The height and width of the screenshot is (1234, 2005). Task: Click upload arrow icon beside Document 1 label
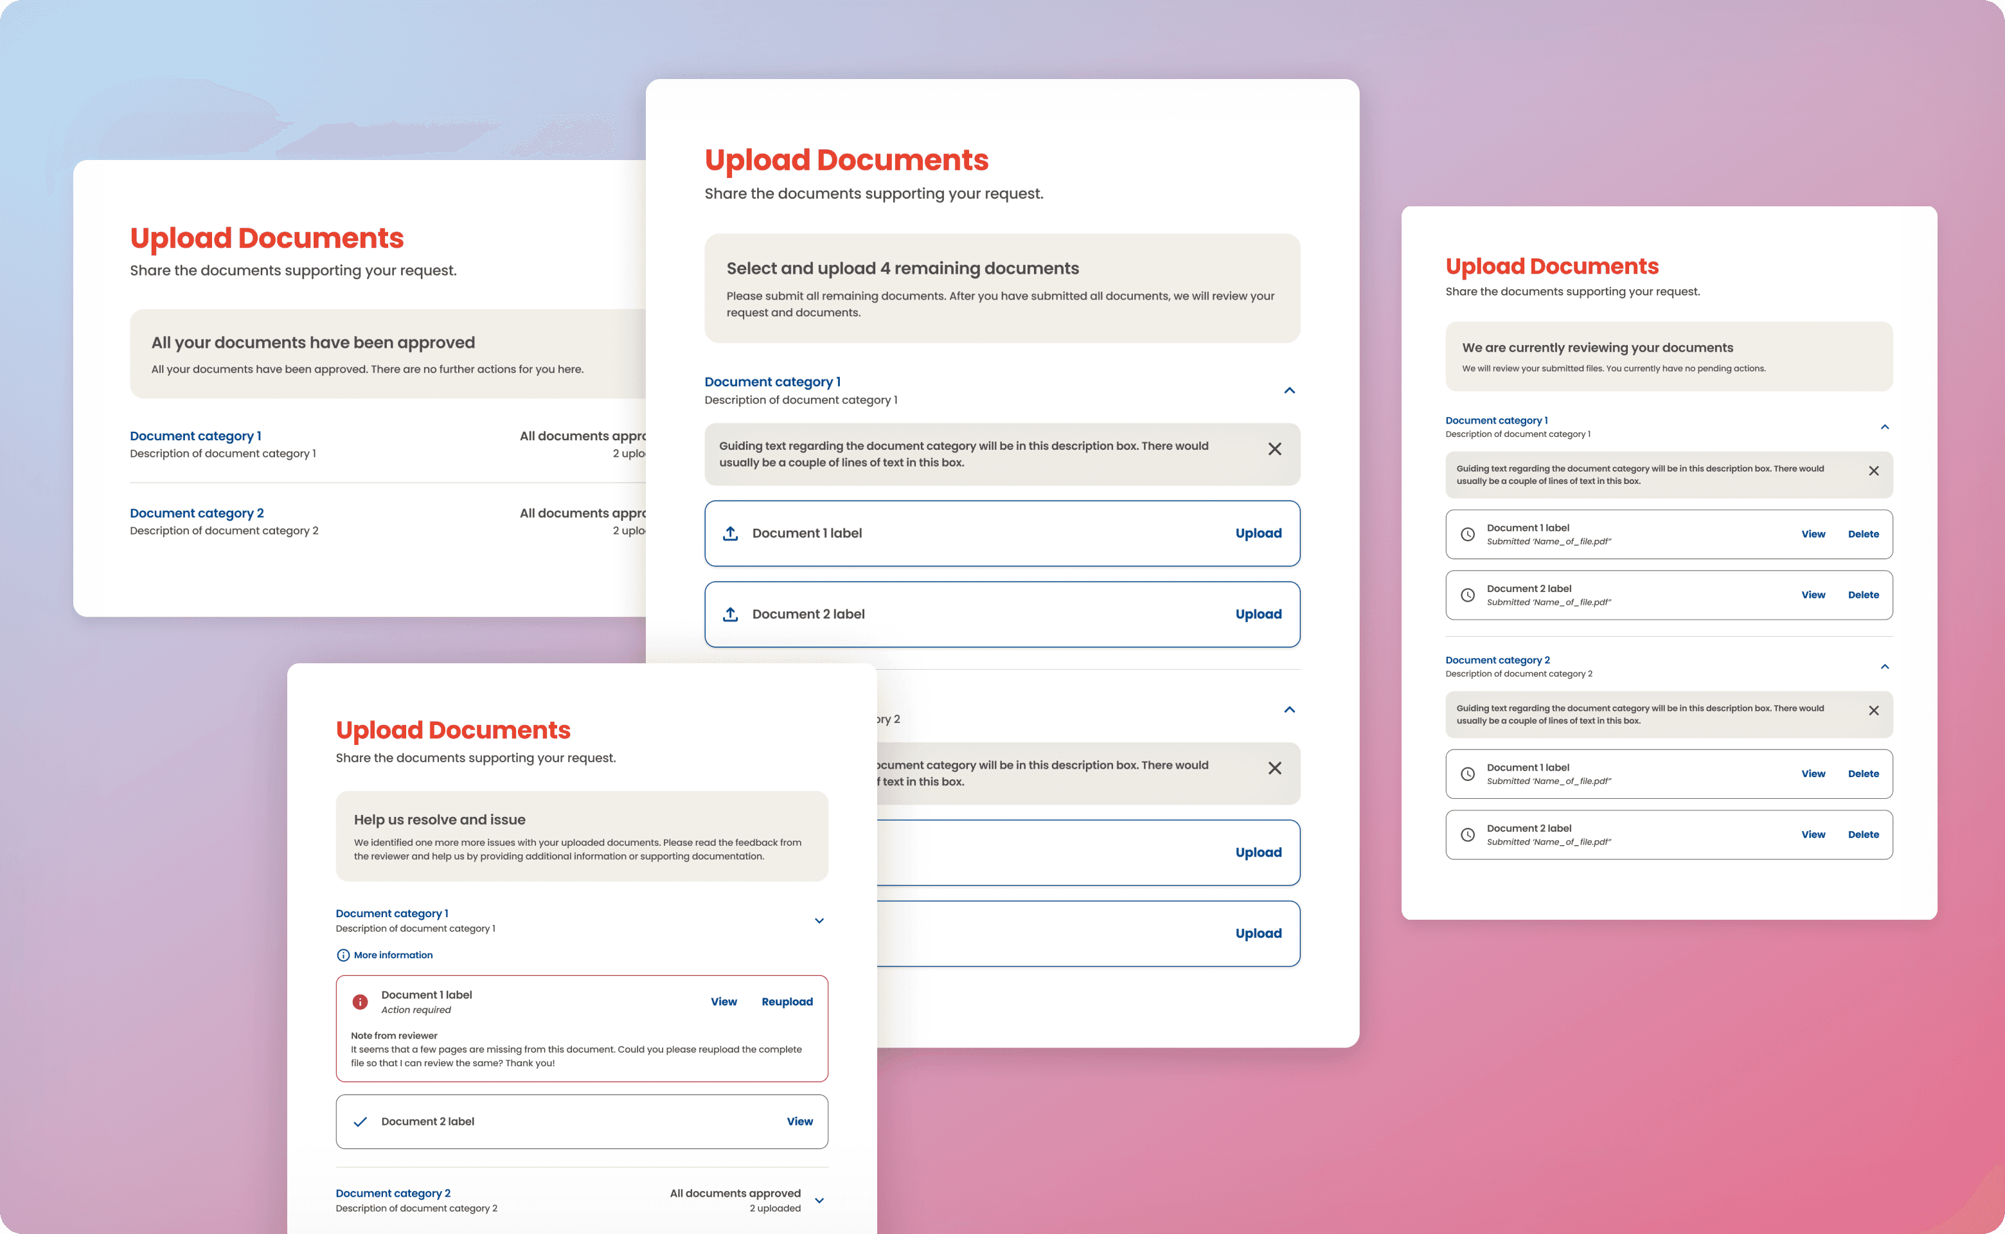731,533
